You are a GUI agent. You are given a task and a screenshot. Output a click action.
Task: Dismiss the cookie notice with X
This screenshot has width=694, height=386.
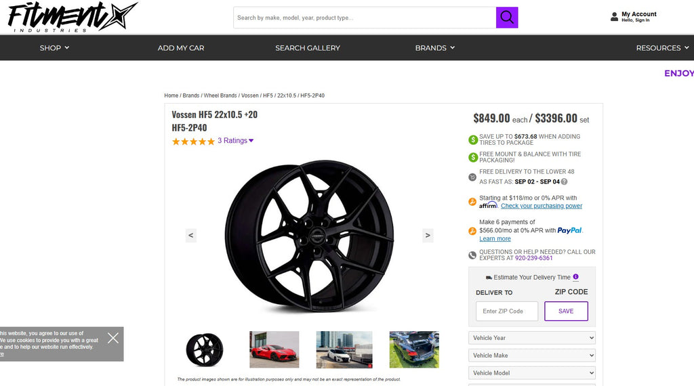click(x=113, y=338)
